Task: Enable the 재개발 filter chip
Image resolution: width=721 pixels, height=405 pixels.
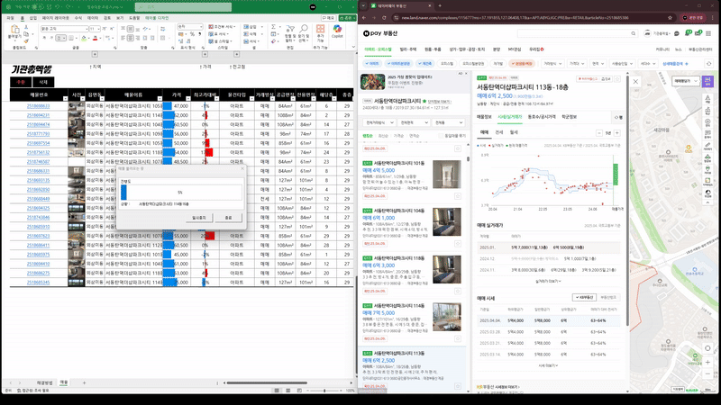Action: pyautogui.click(x=498, y=63)
